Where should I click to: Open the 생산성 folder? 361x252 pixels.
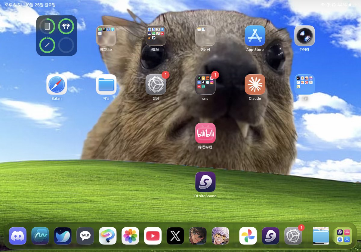[x=205, y=36]
